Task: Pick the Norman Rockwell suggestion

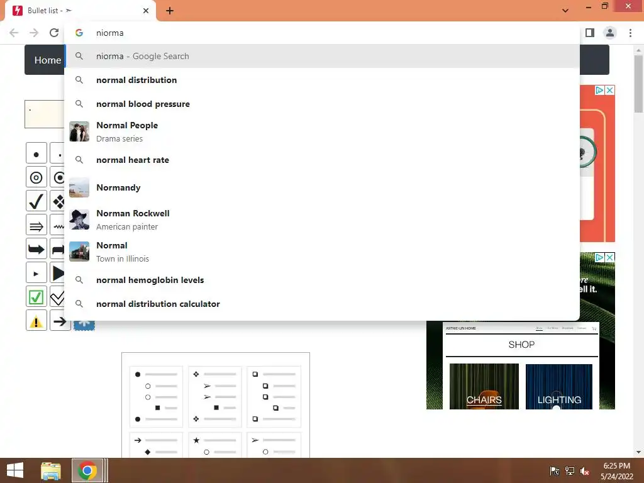Action: [322, 219]
